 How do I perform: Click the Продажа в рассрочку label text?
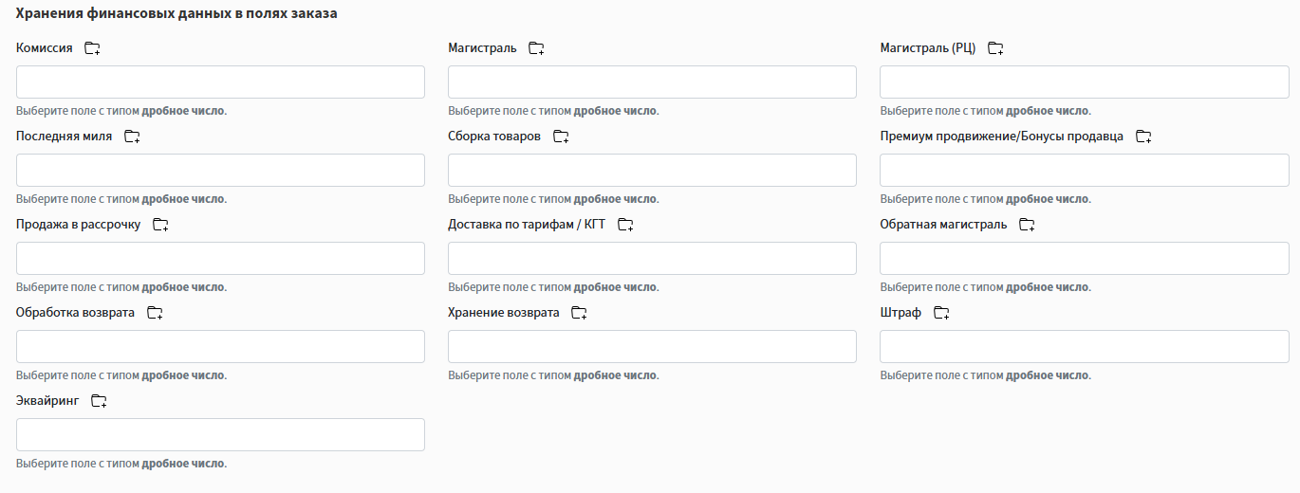pos(79,225)
